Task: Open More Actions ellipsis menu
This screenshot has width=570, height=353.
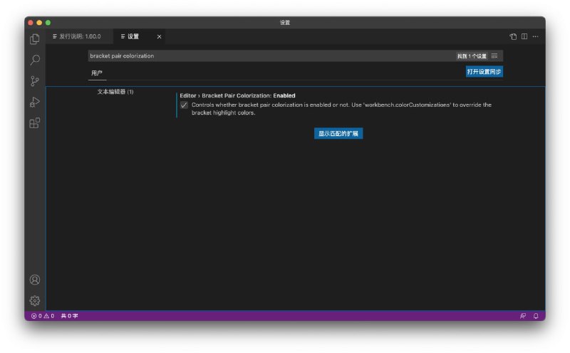Action: point(536,36)
